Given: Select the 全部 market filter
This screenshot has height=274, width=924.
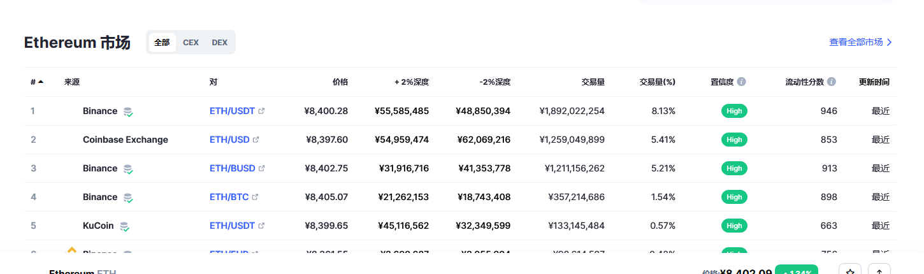Looking at the screenshot, I should [x=162, y=43].
